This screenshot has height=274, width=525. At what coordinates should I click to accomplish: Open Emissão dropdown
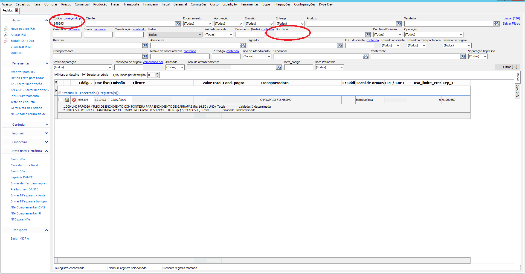tap(259, 24)
